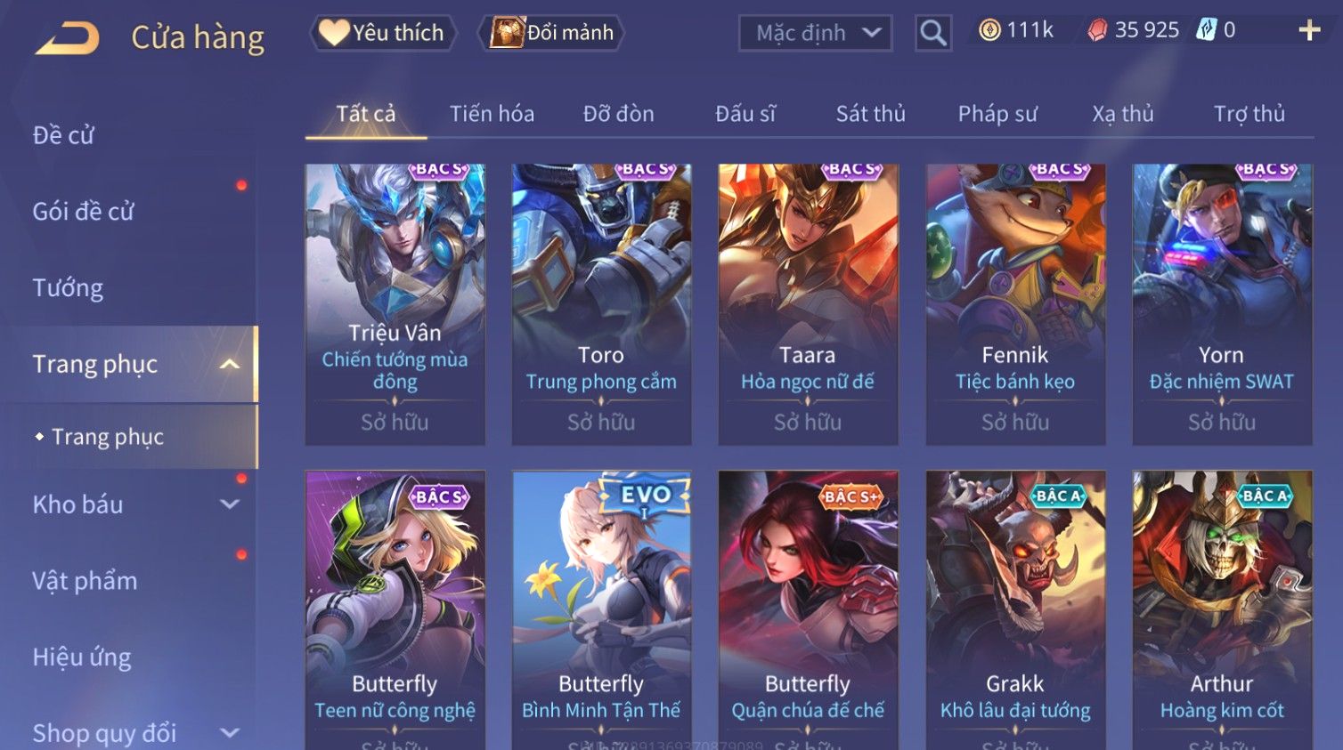The image size is (1343, 750).
Task: Open Butterfly Bình Minh Tận Thế skin
Action: click(x=601, y=610)
